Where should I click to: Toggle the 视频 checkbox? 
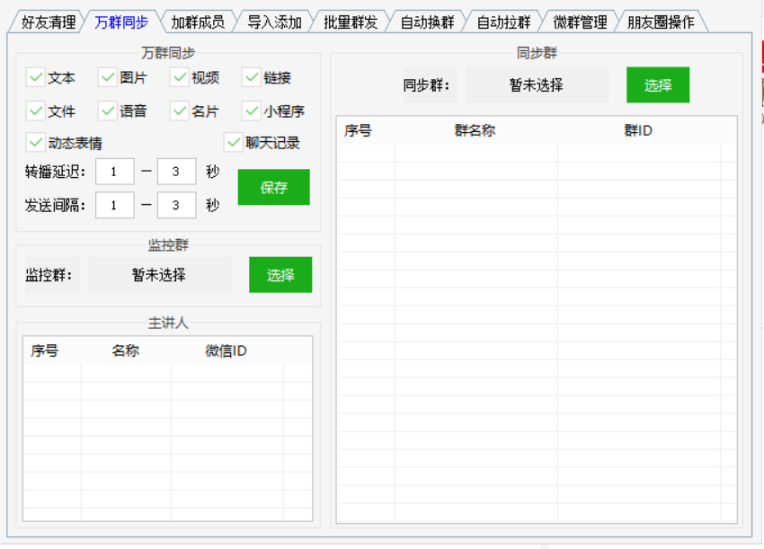tap(180, 78)
